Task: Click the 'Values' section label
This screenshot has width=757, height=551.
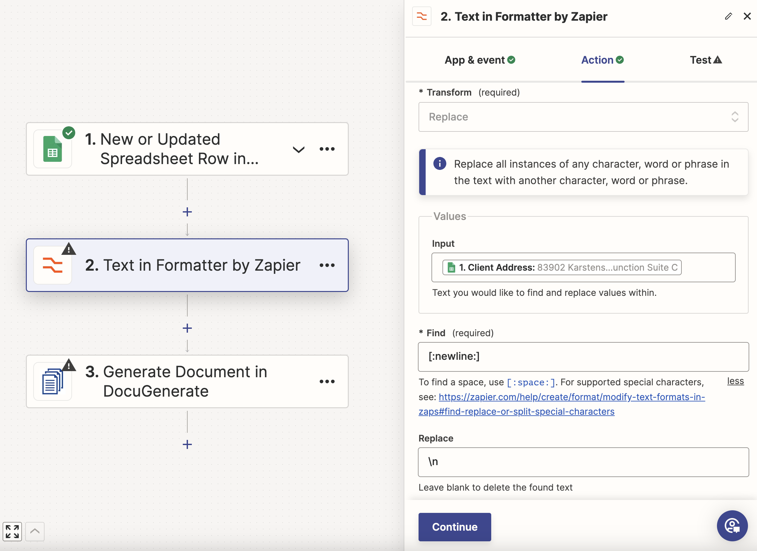Action: tap(449, 216)
